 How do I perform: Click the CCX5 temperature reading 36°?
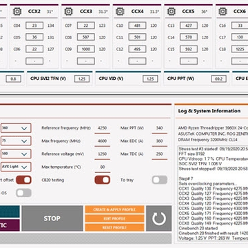click(204, 12)
